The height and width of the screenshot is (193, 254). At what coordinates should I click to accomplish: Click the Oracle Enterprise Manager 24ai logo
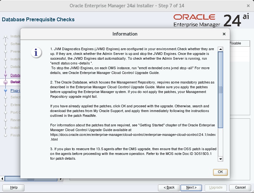[x=211, y=20]
